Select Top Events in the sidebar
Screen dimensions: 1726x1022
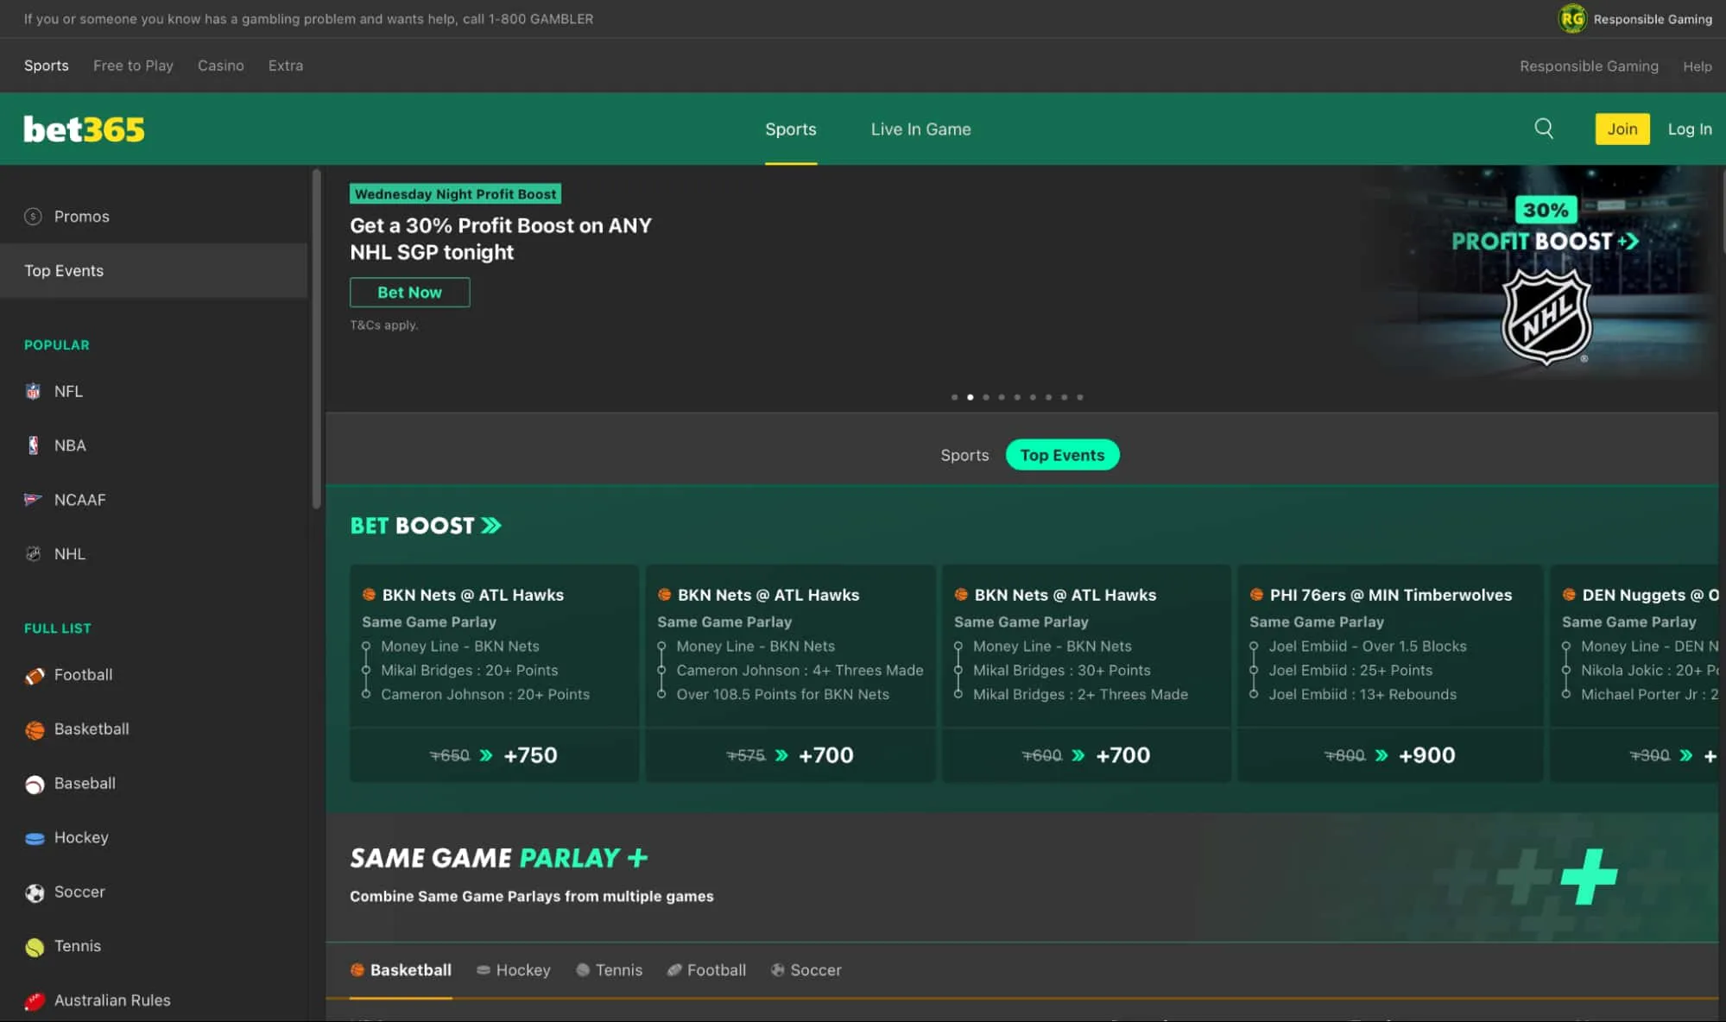[x=154, y=271]
